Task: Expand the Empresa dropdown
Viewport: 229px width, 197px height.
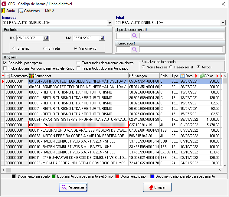Action: coord(110,23)
